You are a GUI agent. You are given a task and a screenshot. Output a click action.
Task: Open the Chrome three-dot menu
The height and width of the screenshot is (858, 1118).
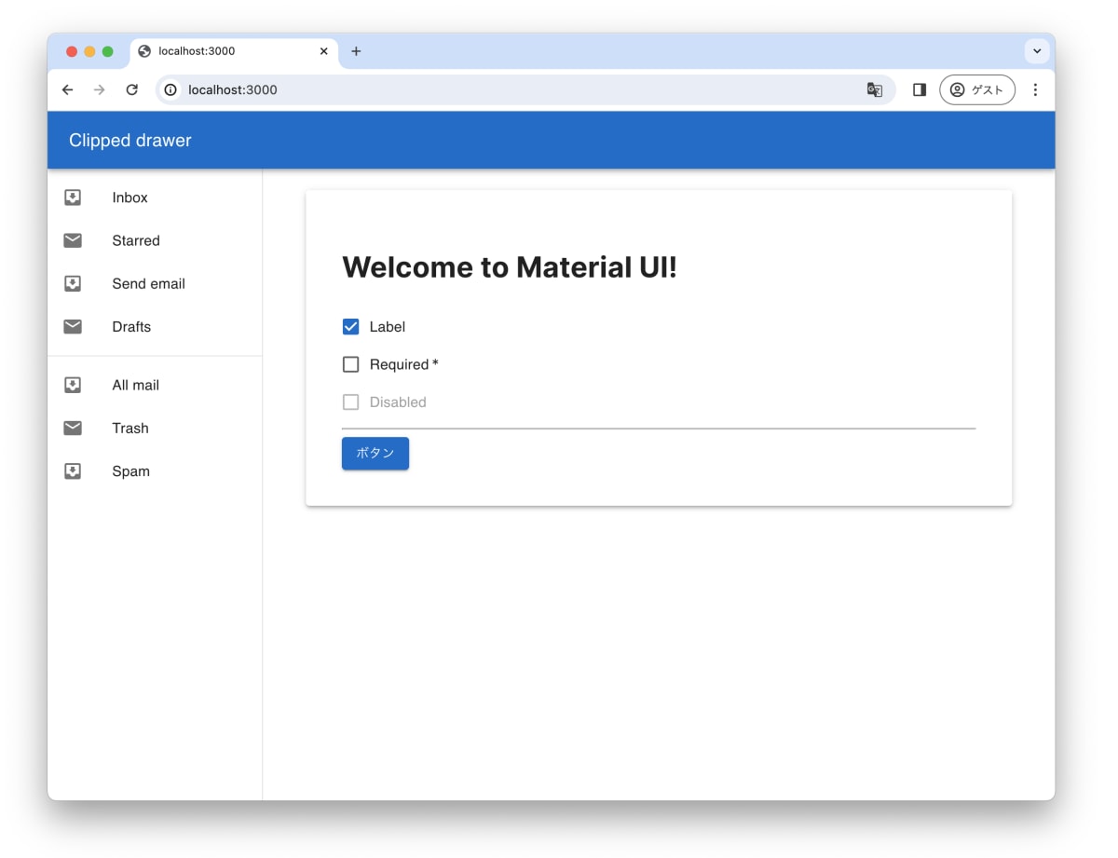tap(1035, 89)
